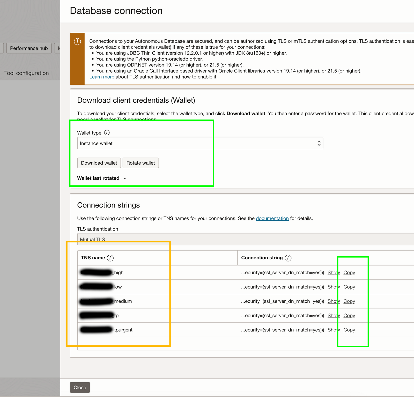
Task: Click the Rotate wallet button
Action: pyautogui.click(x=141, y=163)
